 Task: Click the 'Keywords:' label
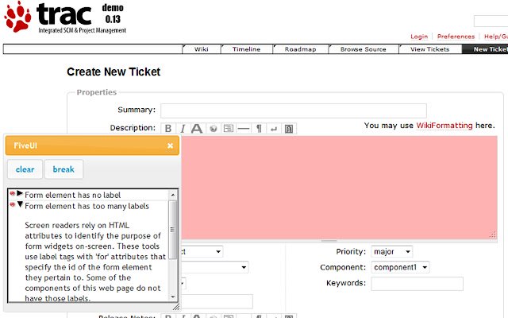tap(346, 283)
